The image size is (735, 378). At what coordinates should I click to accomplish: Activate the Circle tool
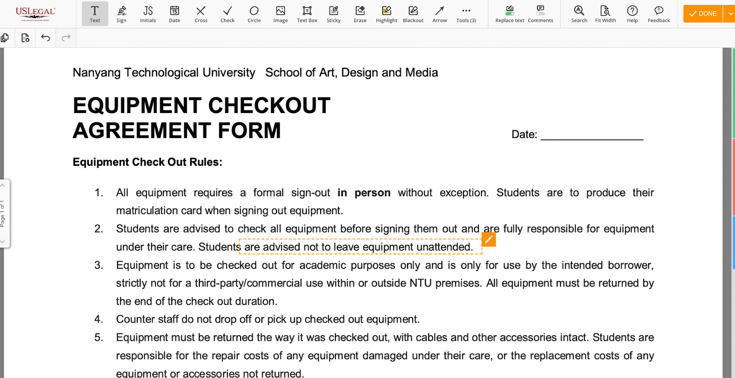coord(254,14)
